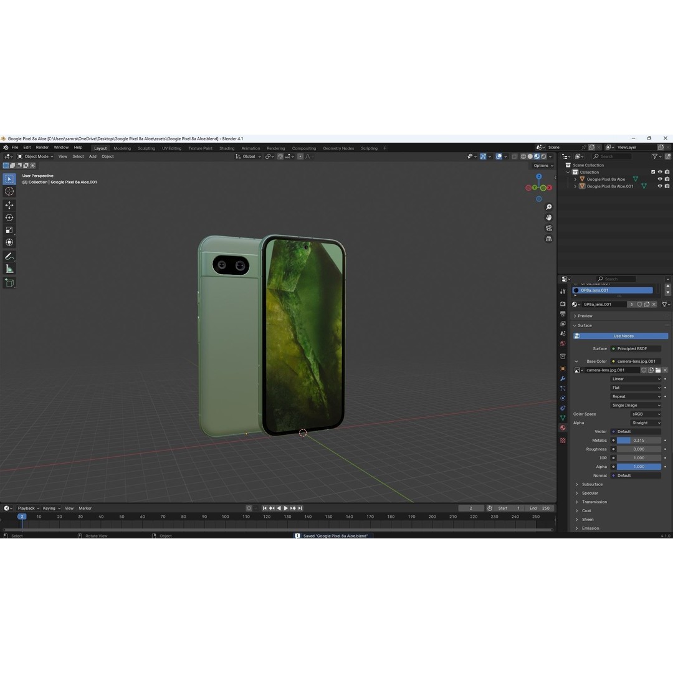Open the Object Data properties tab
This screenshot has width=673, height=673.
563,418
